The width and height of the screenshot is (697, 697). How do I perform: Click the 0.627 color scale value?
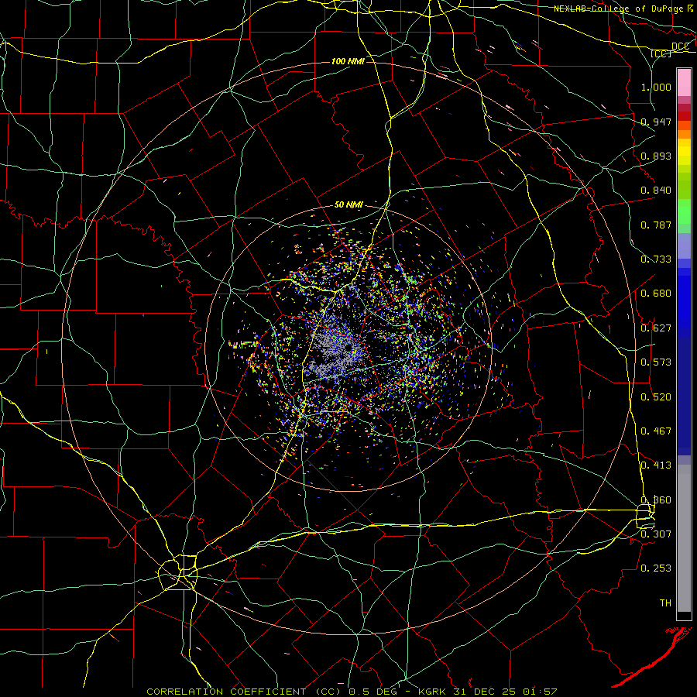(656, 328)
